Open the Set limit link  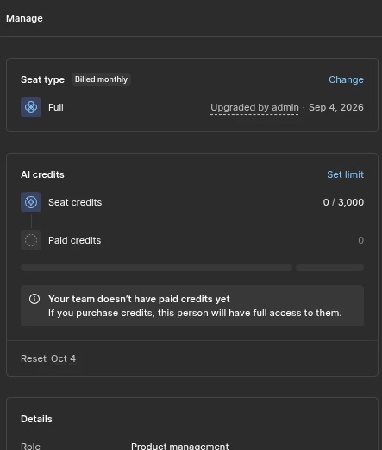tap(345, 174)
